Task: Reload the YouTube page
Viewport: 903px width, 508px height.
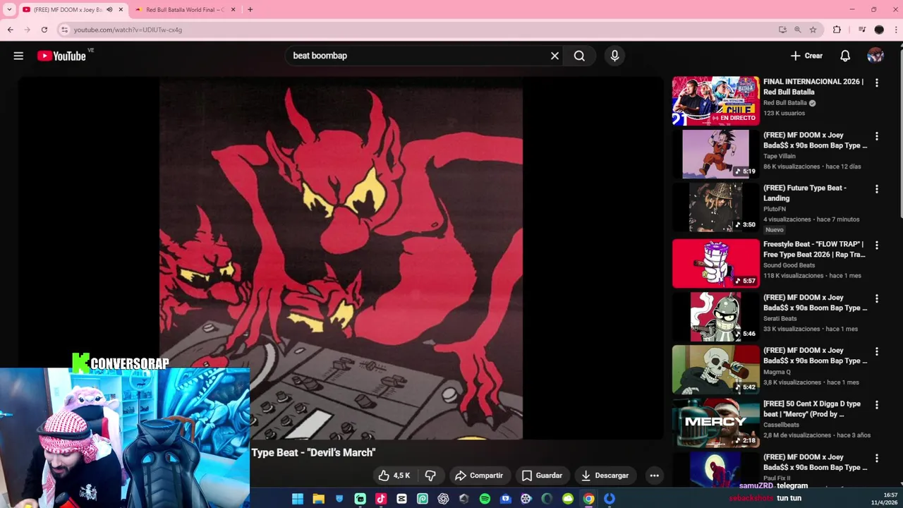Action: [44, 30]
